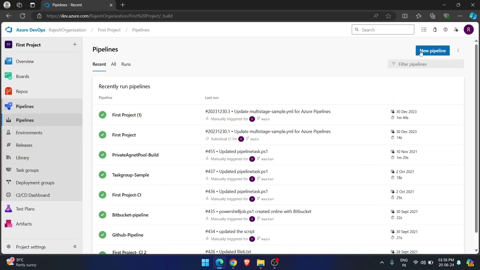Open the Marketplace shopping bag icon
This screenshot has width=480, height=270.
click(x=435, y=30)
